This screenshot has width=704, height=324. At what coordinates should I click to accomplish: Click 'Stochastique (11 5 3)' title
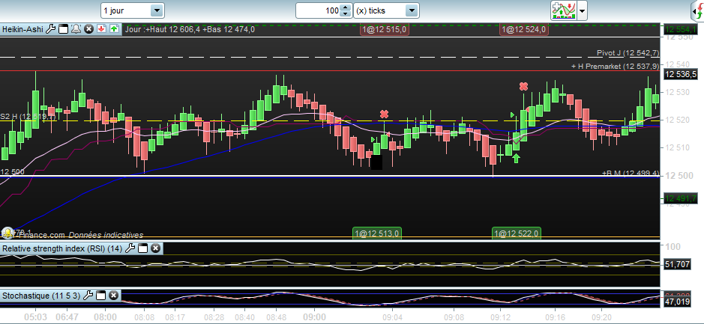(x=41, y=296)
